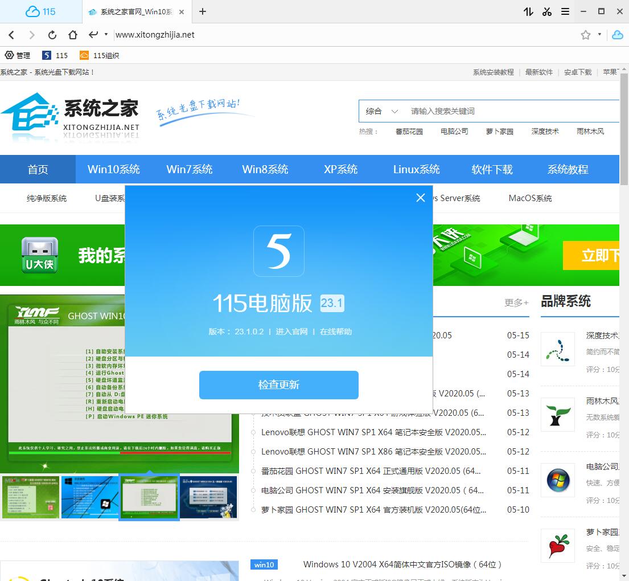Open the Win10系统 navigation menu
Viewport: 629px width, 581px height.
coord(113,169)
